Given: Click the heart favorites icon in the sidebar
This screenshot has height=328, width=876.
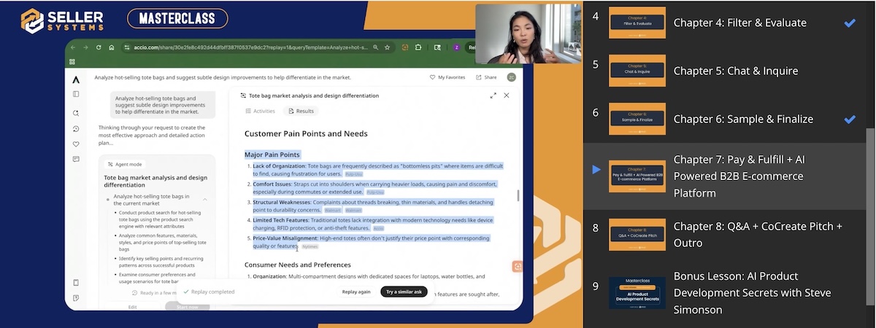Looking at the screenshot, I should [76, 144].
